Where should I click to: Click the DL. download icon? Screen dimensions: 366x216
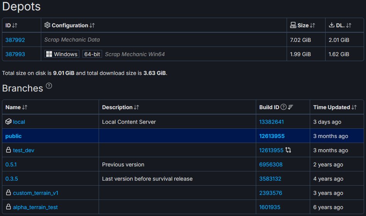click(x=331, y=25)
